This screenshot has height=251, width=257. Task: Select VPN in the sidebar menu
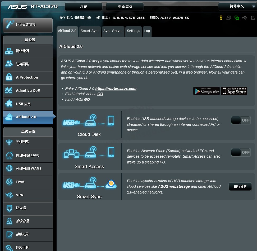[x=28, y=195]
